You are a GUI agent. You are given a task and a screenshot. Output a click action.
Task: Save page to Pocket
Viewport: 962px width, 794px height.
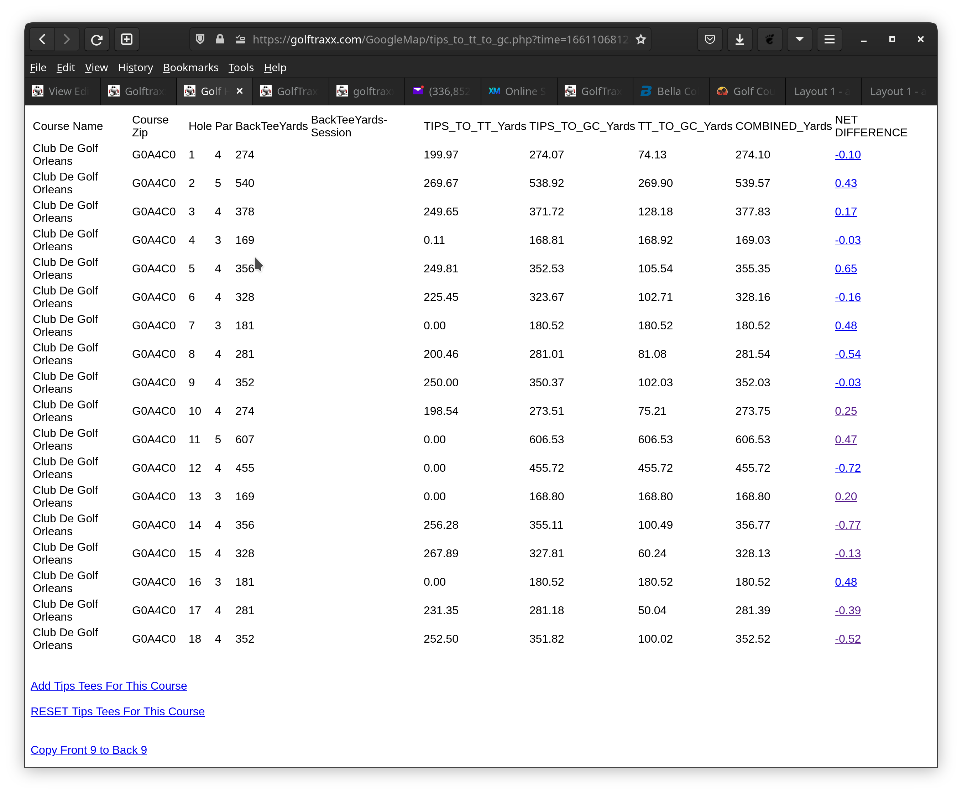coord(710,39)
